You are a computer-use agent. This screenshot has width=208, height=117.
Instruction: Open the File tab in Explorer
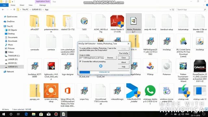point(4,5)
